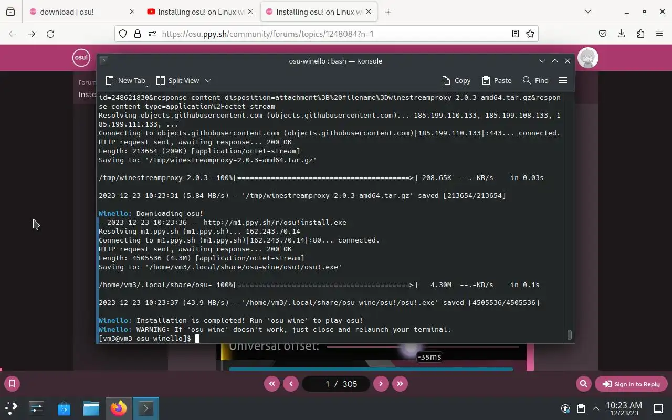Jump to last forum post button
The height and width of the screenshot is (420, 672).
tap(400, 384)
